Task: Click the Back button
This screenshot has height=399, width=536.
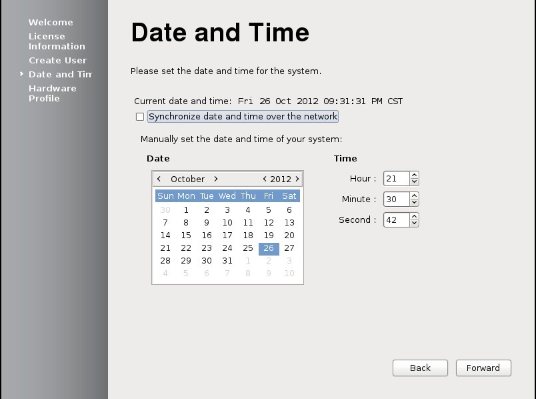Action: click(420, 368)
